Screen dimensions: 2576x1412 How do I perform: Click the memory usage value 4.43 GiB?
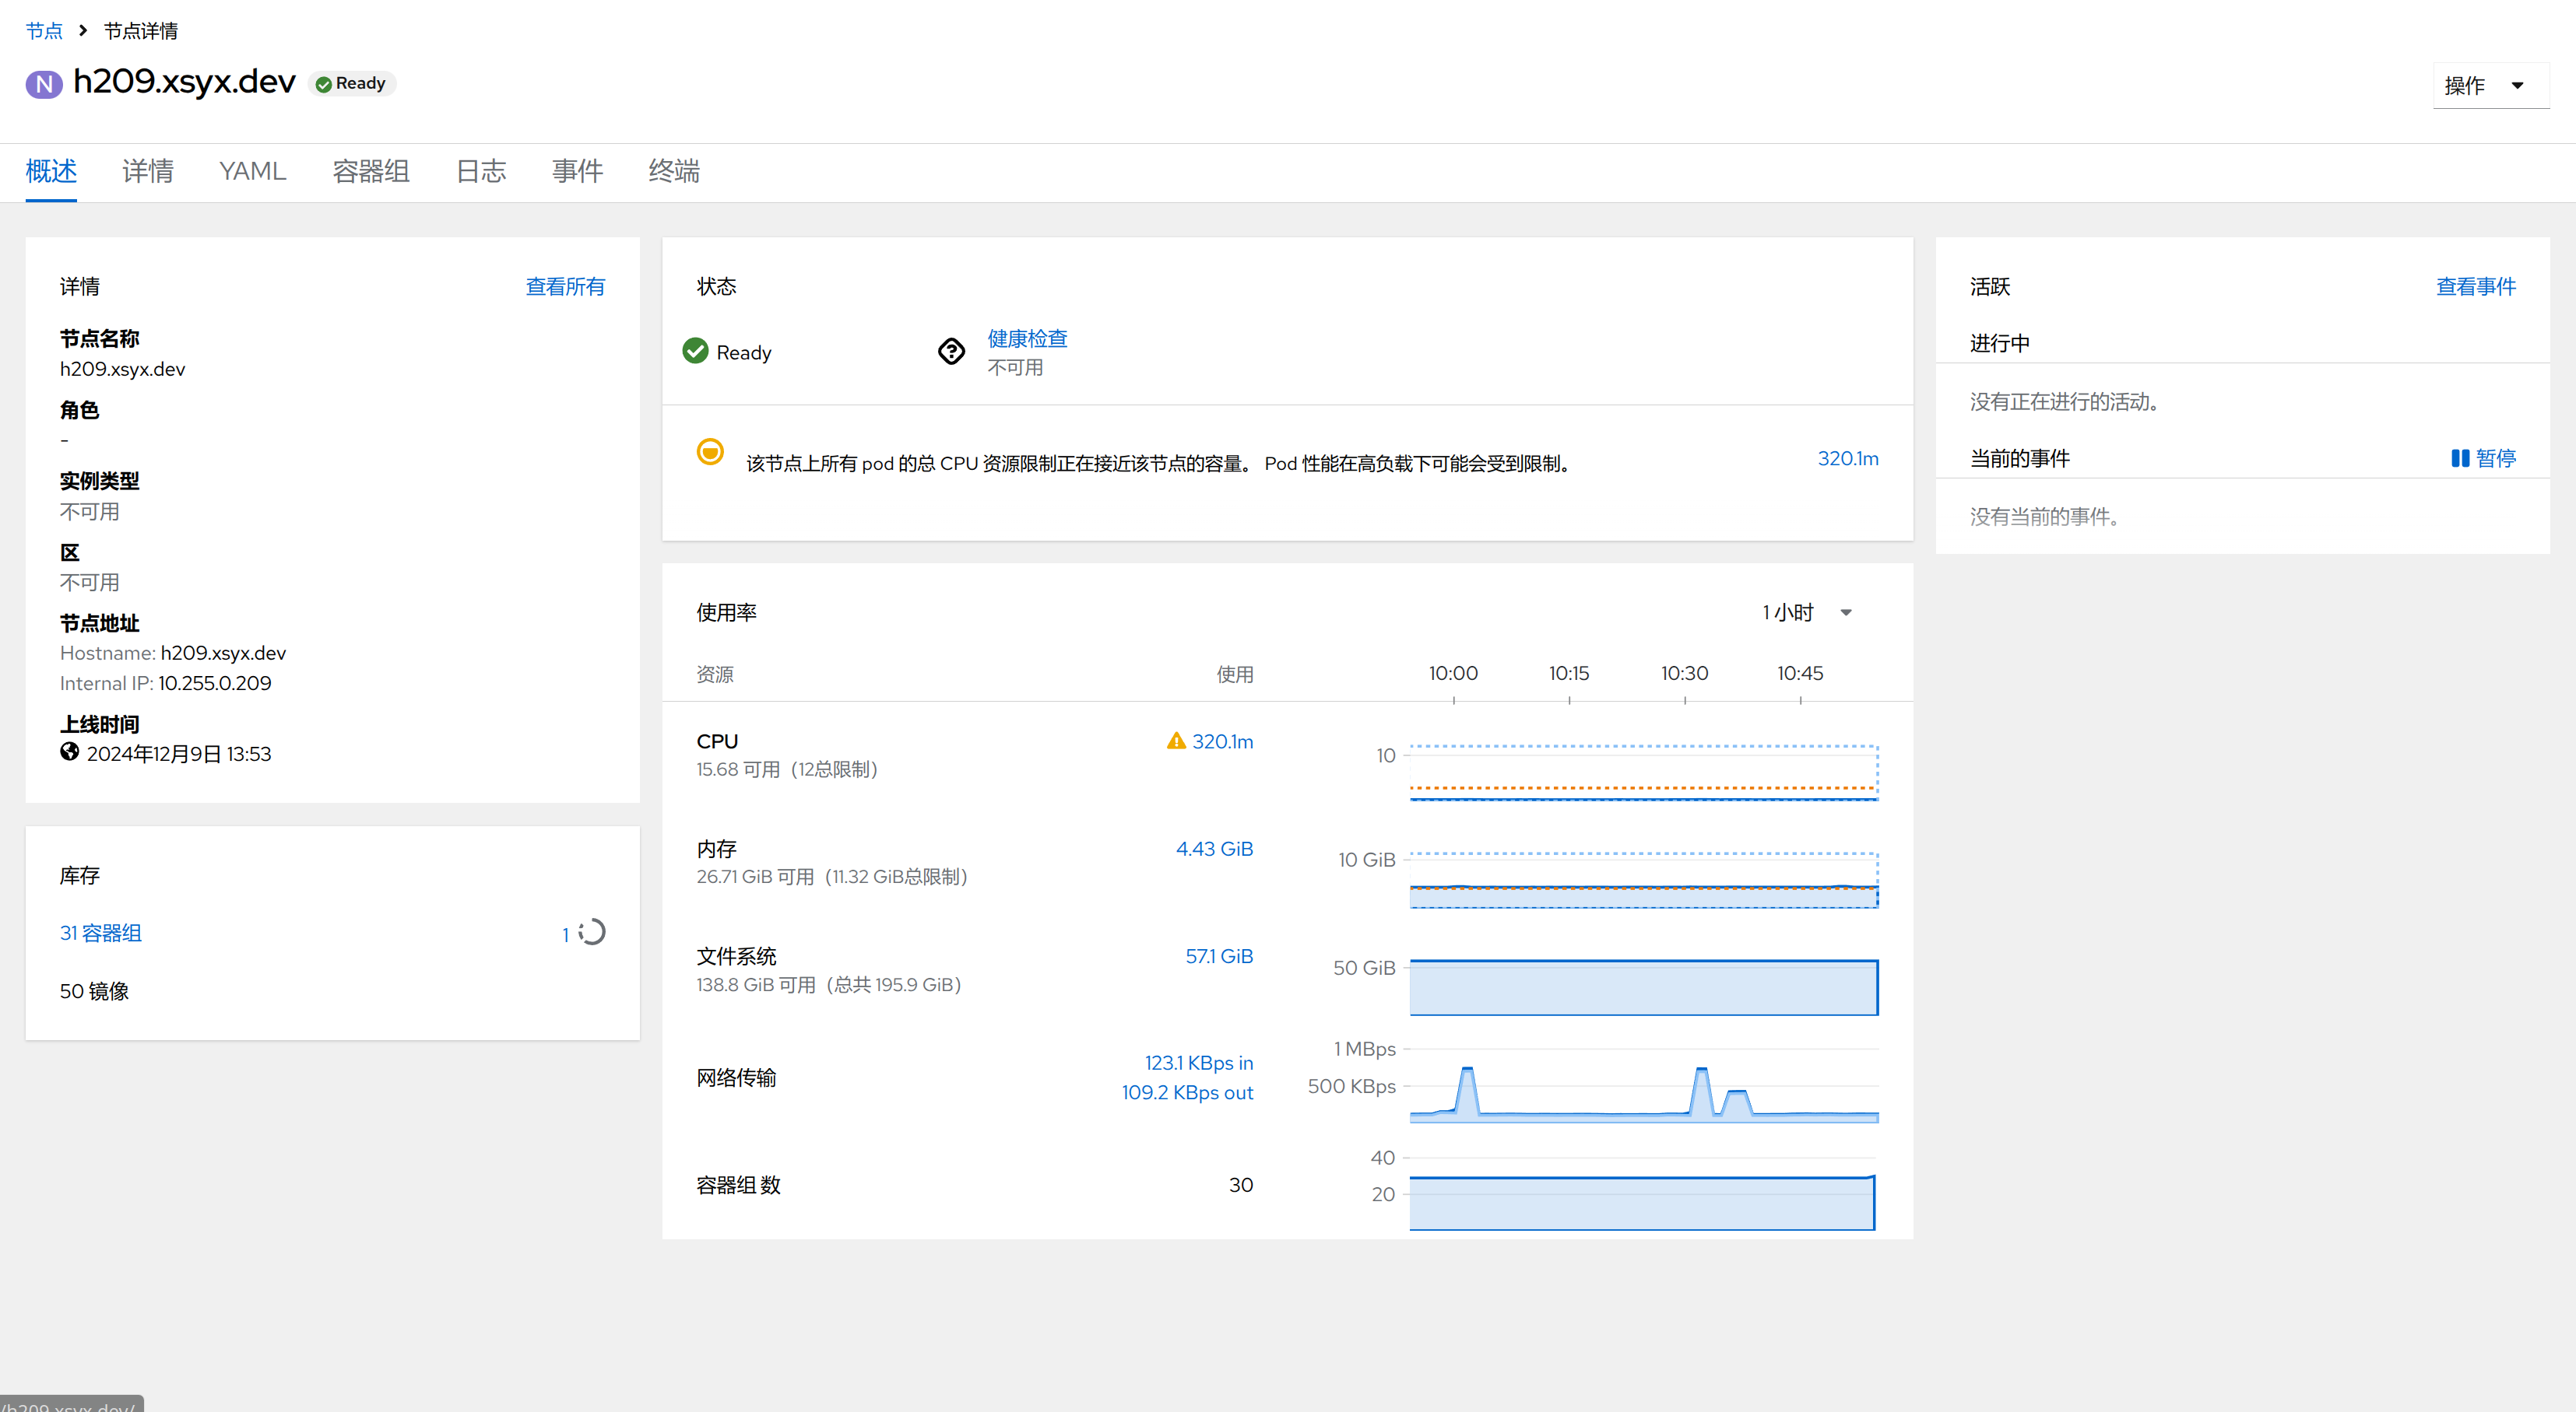click(x=1214, y=849)
